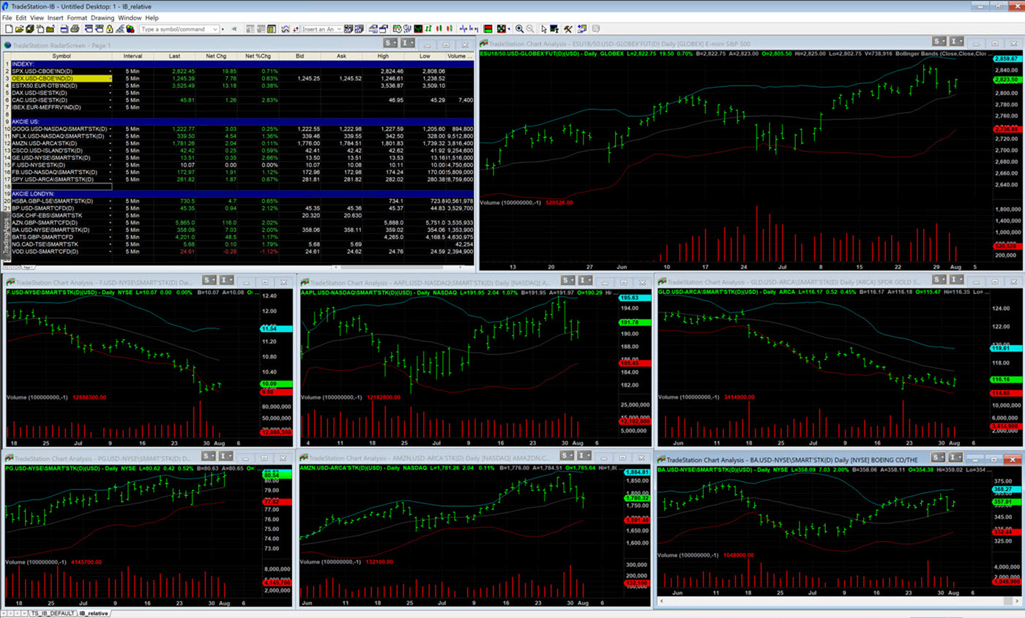
Task: Open the I dropdown in RadarScreen window
Action: [x=409, y=44]
